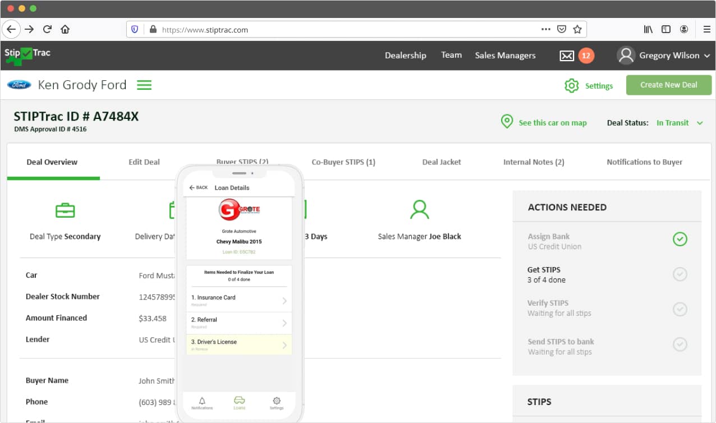Viewport: 716px width, 423px height.
Task: Expand the Referral item chevron
Action: click(x=284, y=323)
